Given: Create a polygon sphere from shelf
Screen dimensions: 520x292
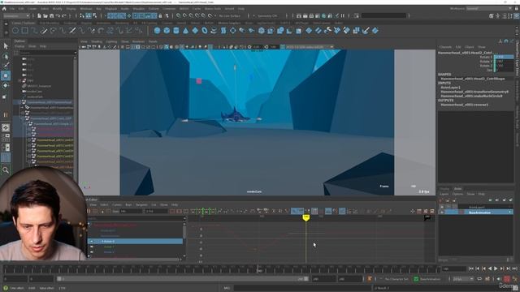Looking at the screenshot, I should 157,31.
